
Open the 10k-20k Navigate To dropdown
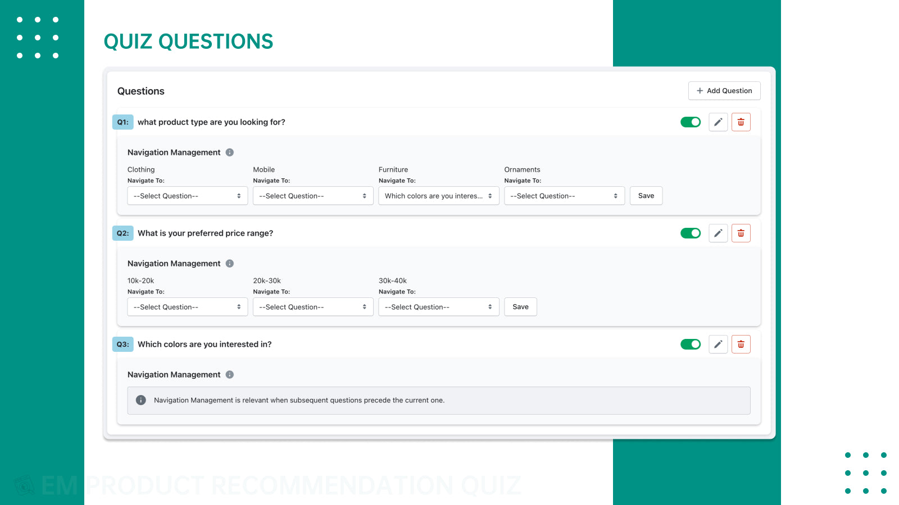tap(187, 306)
